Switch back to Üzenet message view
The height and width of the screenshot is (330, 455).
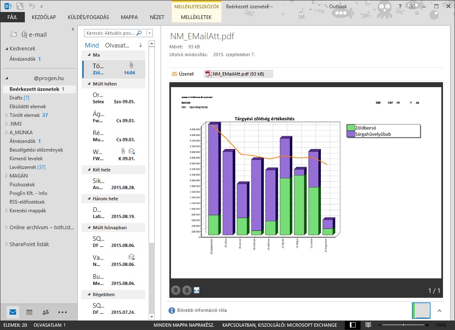[x=183, y=74]
